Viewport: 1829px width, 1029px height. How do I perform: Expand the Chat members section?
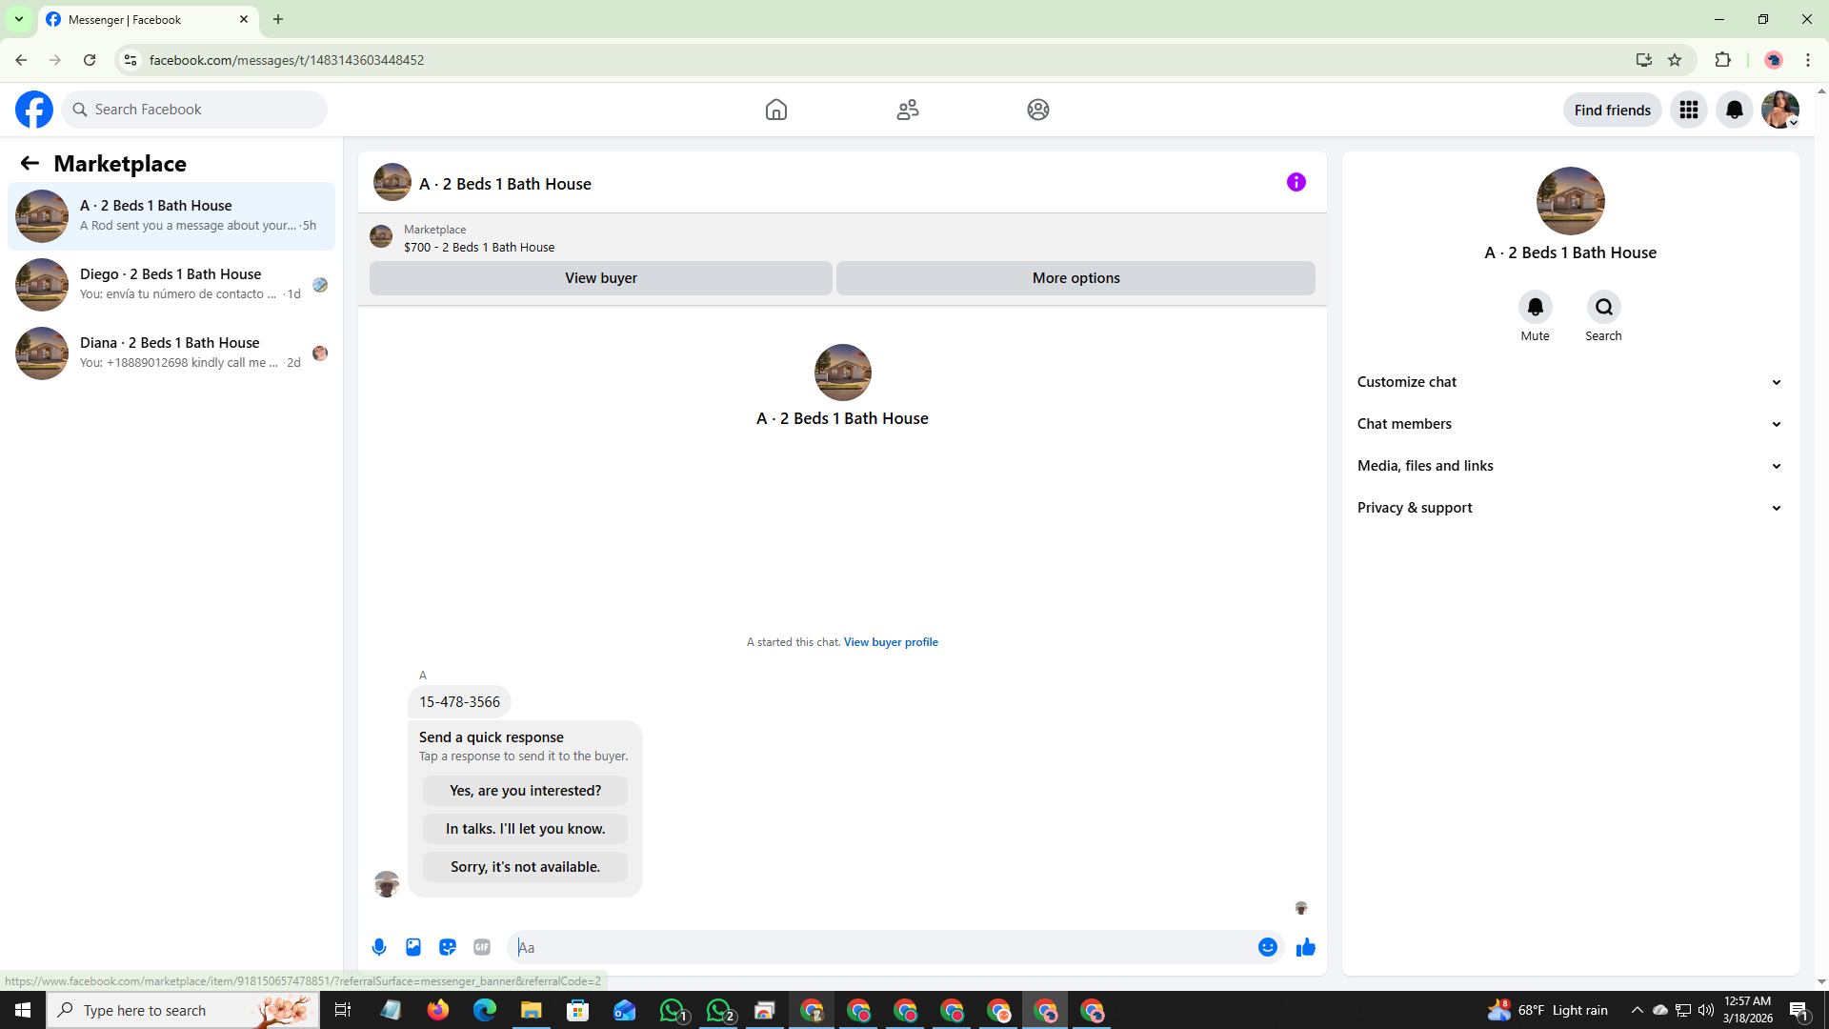1570,424
